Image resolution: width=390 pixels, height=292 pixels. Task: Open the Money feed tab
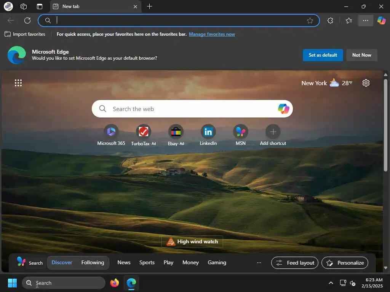[190, 262]
